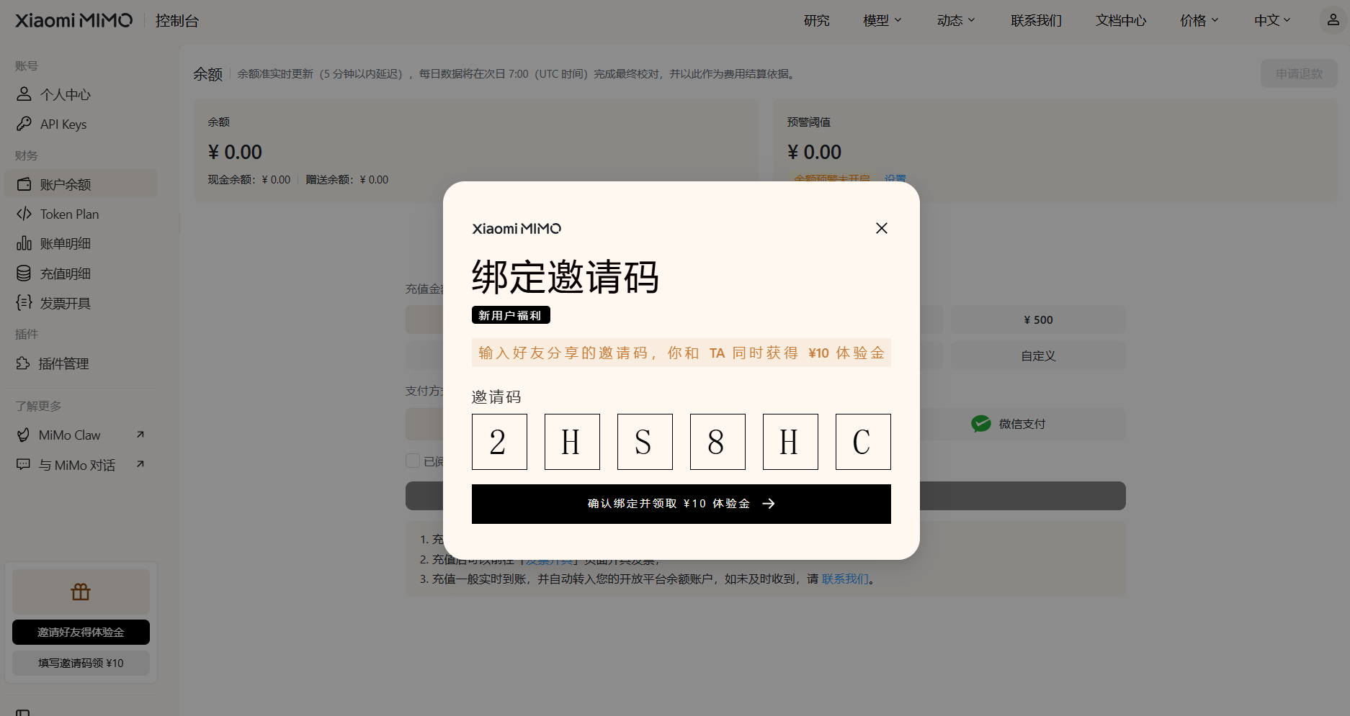Screen dimensions: 1350x716
Task: Open 账单明细 bar chart icon
Action: pos(24,243)
